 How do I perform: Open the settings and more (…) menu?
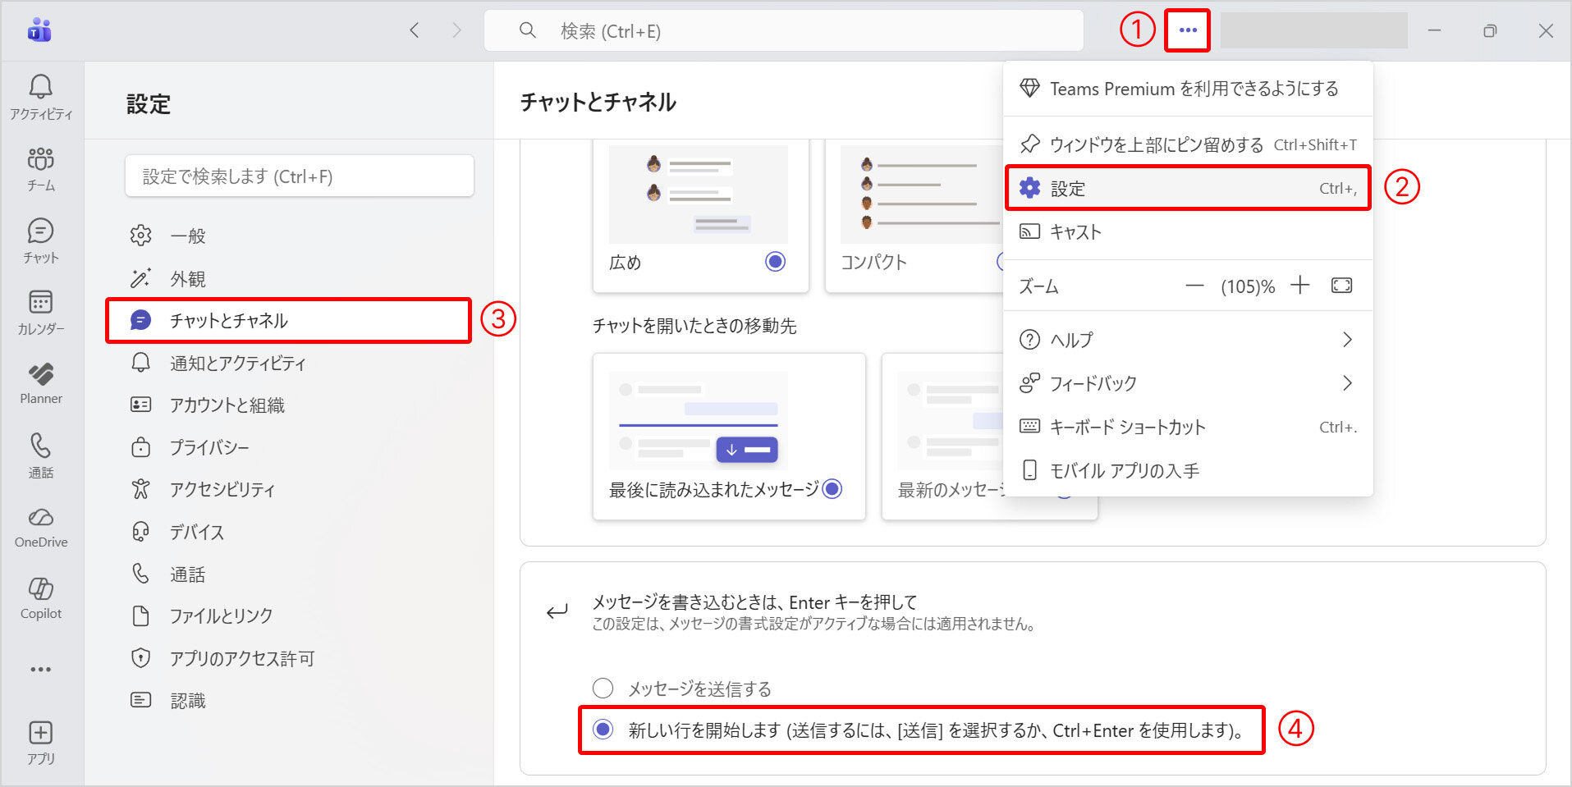[x=1187, y=30]
